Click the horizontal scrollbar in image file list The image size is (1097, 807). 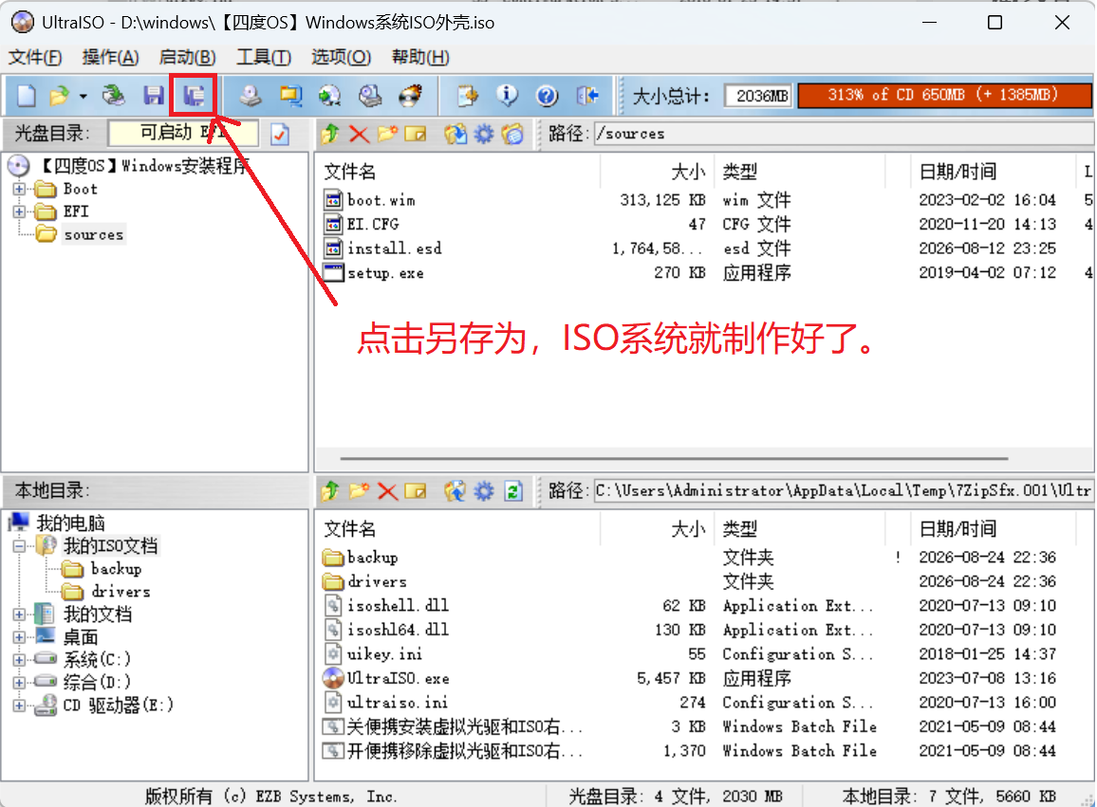tap(674, 459)
